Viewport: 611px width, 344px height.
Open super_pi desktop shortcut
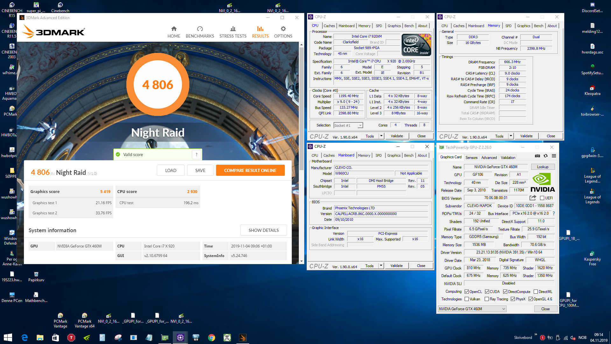[36, 7]
